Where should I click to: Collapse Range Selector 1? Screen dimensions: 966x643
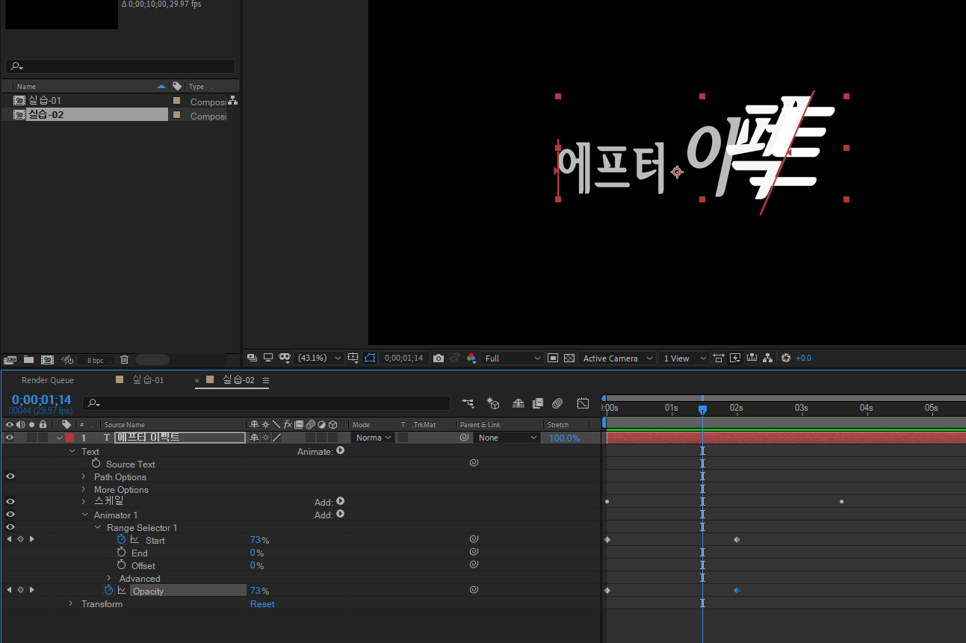97,527
